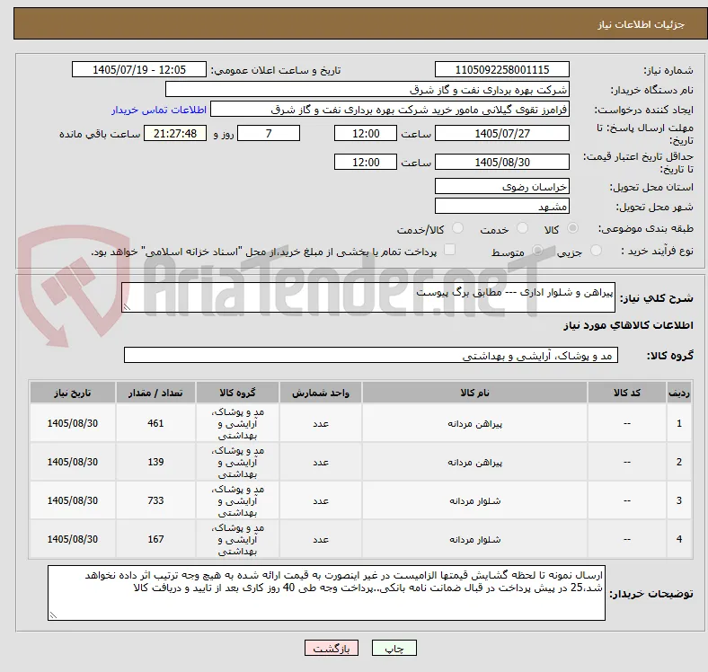Open the اطلاعات تماس خریدار link
Viewport: 708px width, 672px height.
point(159,110)
